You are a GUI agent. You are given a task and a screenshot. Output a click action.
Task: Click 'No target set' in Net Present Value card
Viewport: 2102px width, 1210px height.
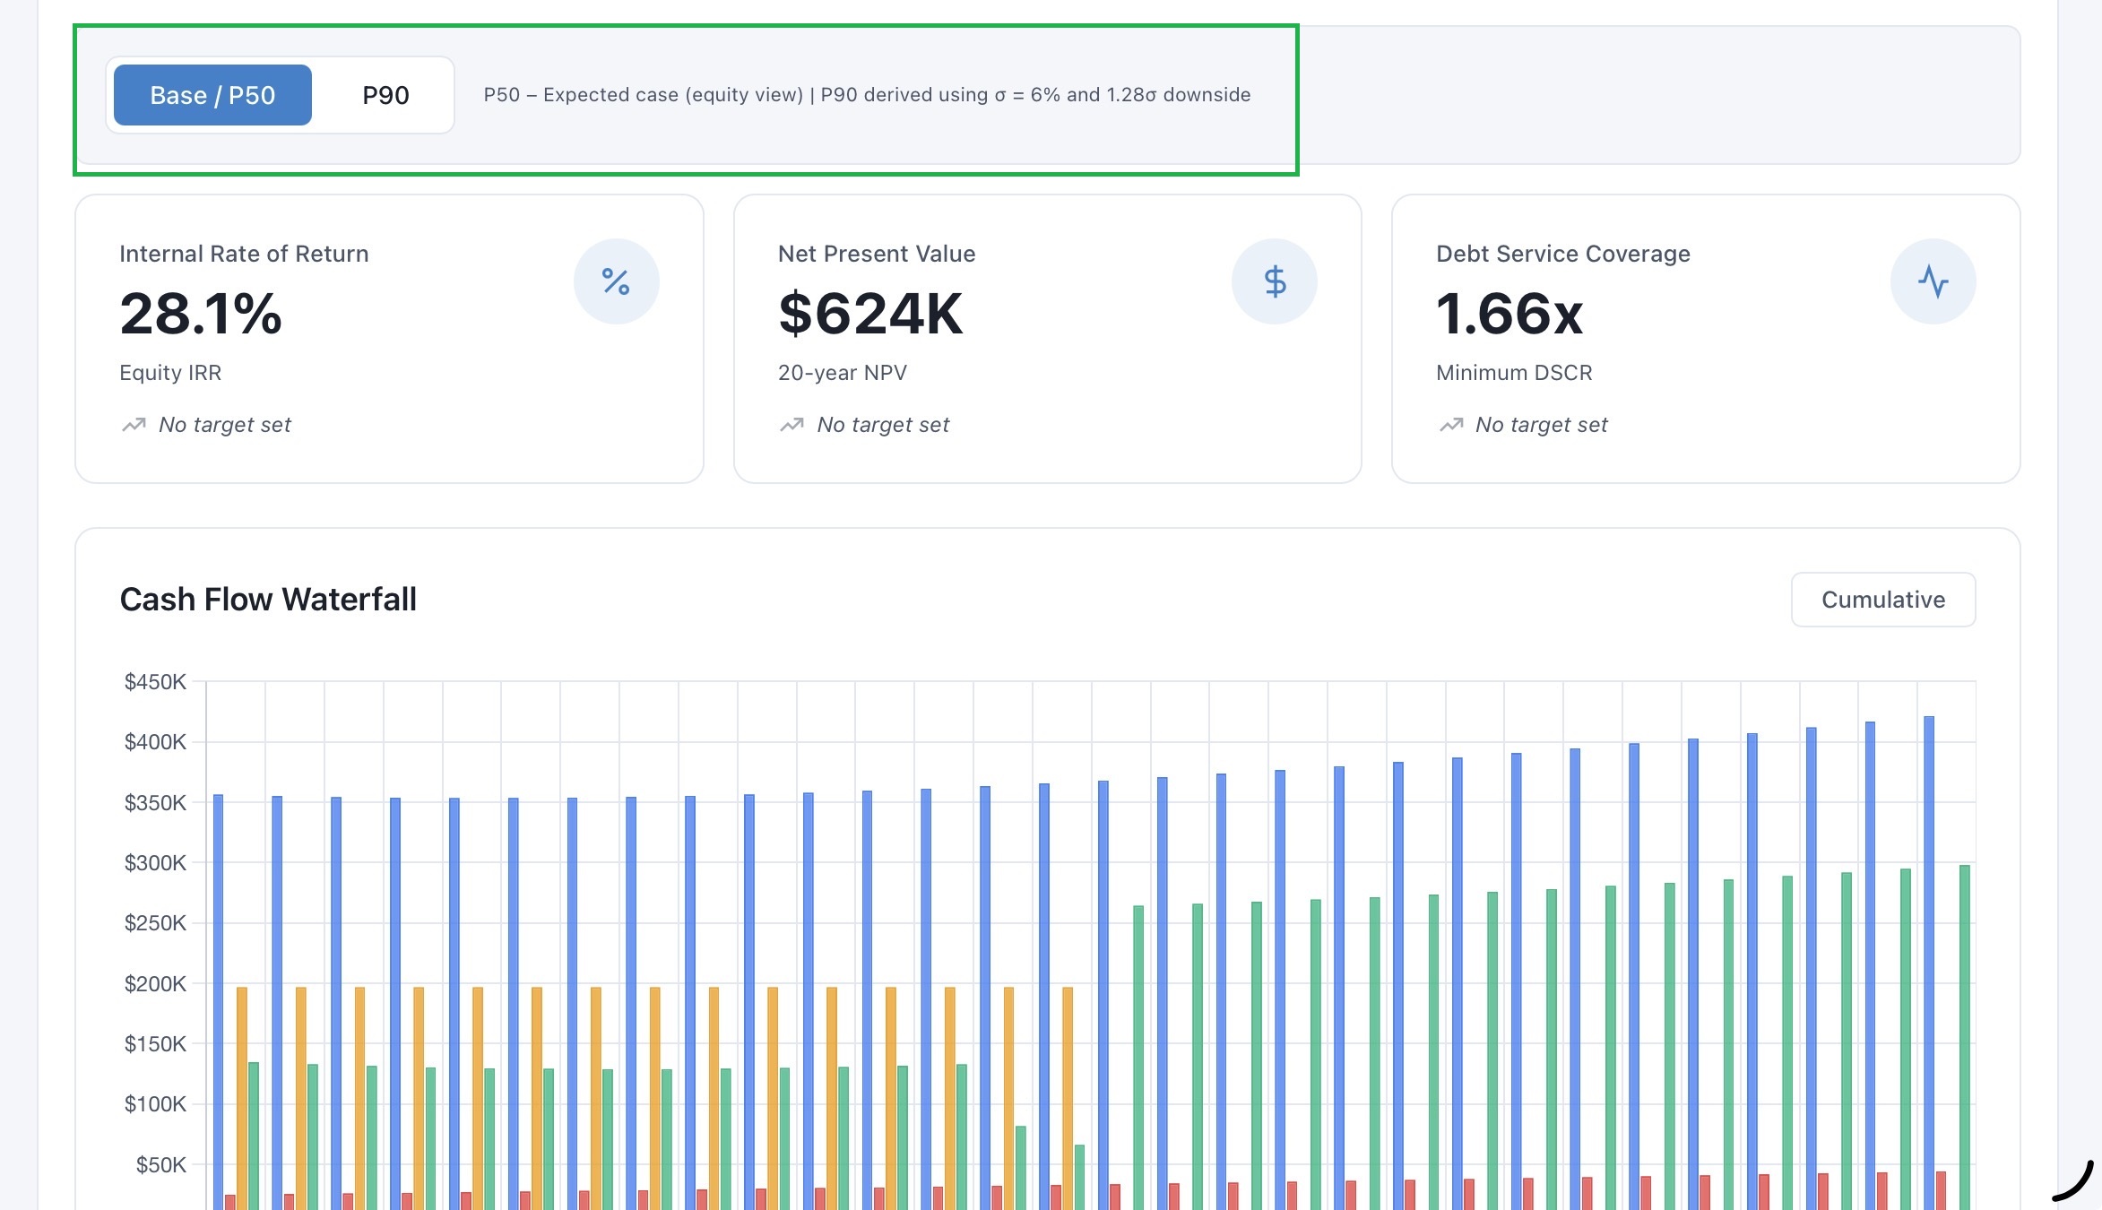(x=883, y=425)
